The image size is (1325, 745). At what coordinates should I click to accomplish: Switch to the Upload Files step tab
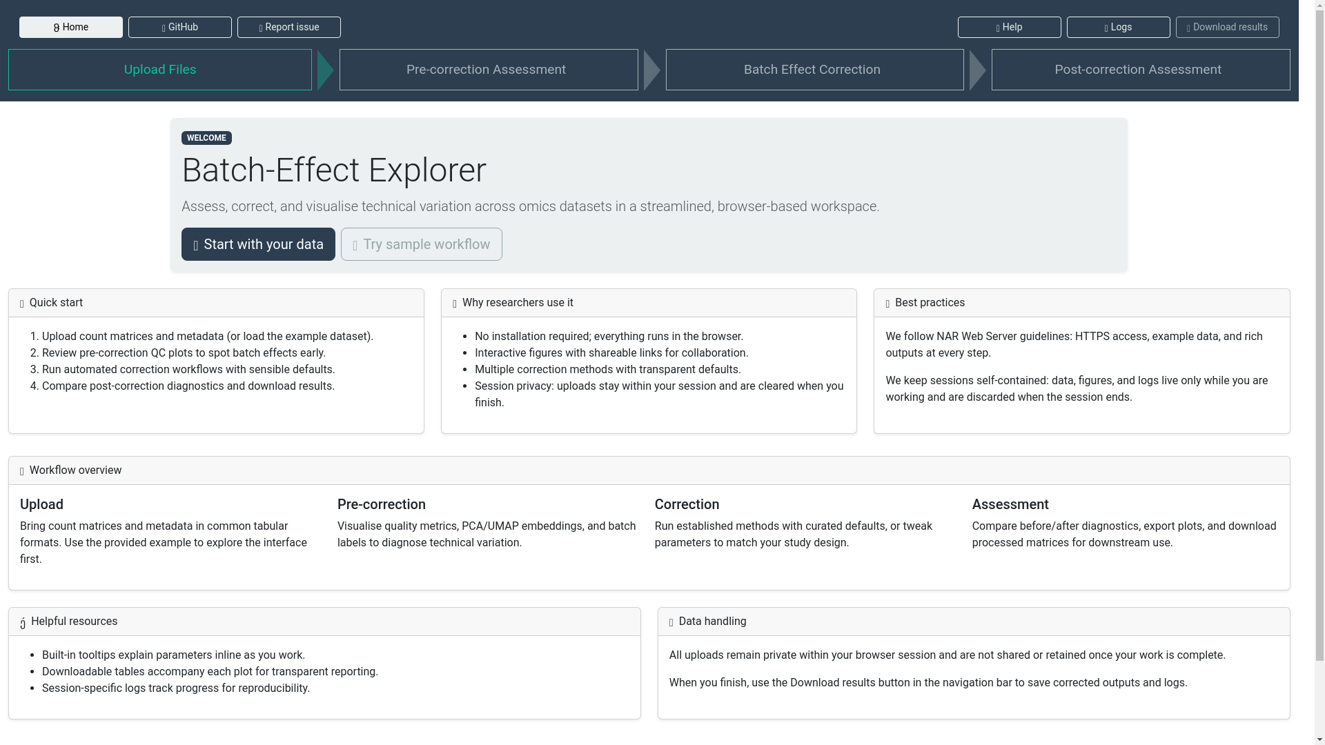[160, 70]
